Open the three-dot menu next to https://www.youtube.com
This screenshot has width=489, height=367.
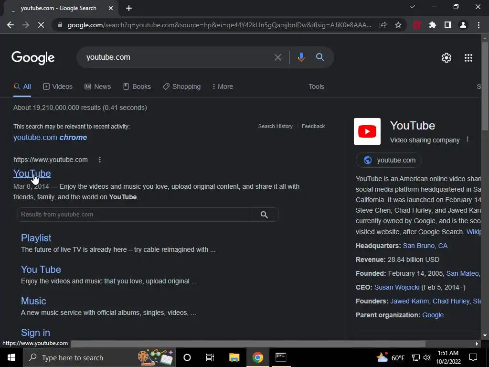coord(100,160)
